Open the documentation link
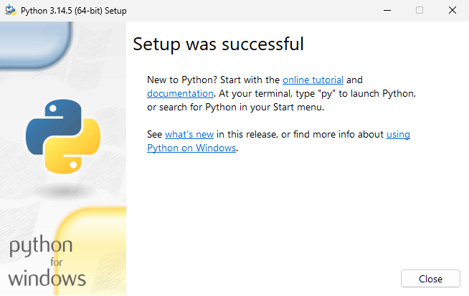The height and width of the screenshot is (296, 469). 180,94
